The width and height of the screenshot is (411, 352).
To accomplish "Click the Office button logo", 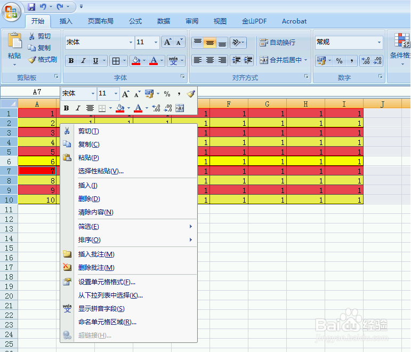I will coord(11,12).
